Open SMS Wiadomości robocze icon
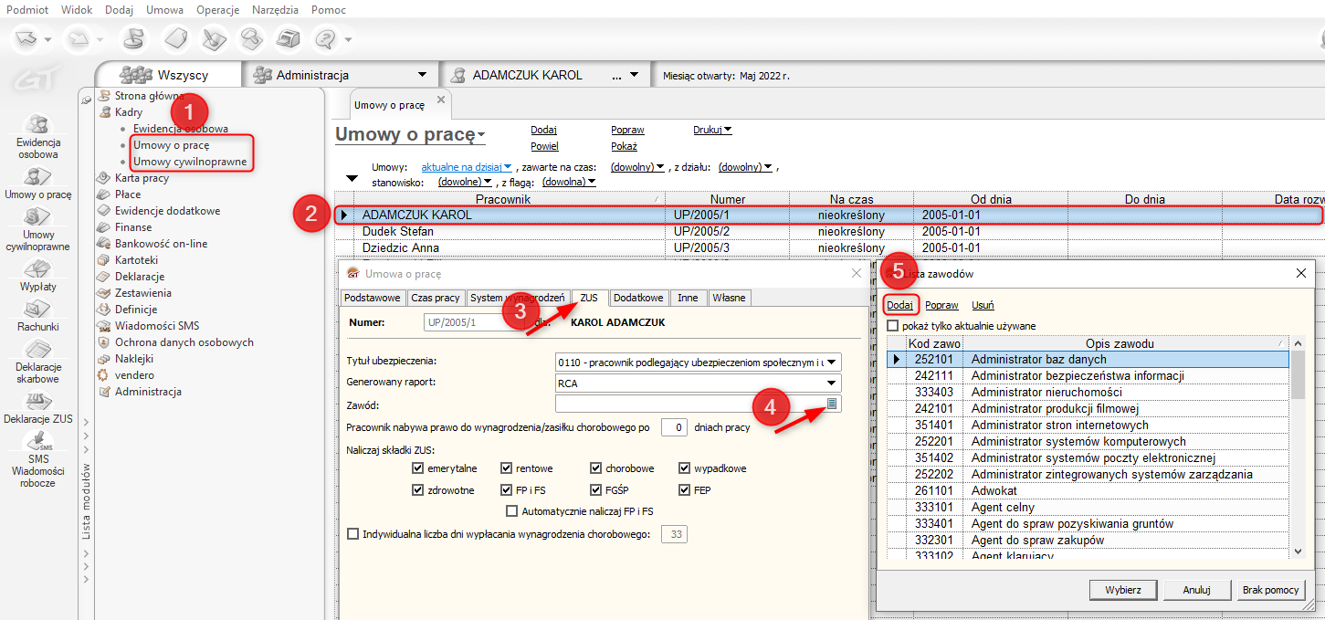1325x620 pixels. [x=37, y=442]
